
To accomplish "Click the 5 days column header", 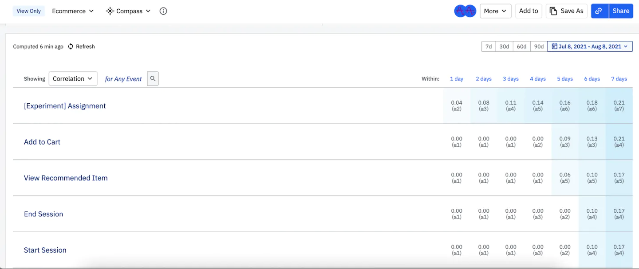I will click(x=565, y=79).
